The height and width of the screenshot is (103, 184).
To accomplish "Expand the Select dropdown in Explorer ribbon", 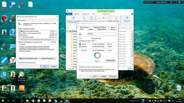I will [x=127, y=22].
